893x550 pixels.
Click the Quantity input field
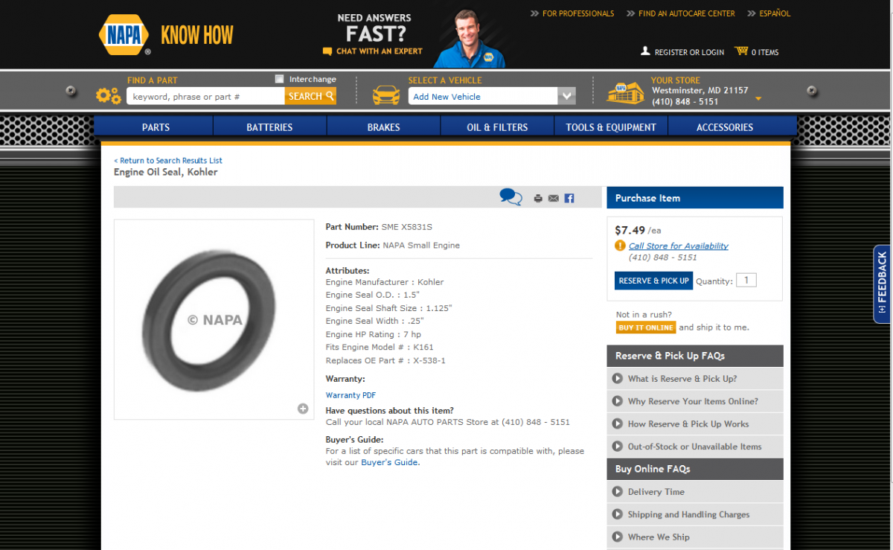point(746,281)
